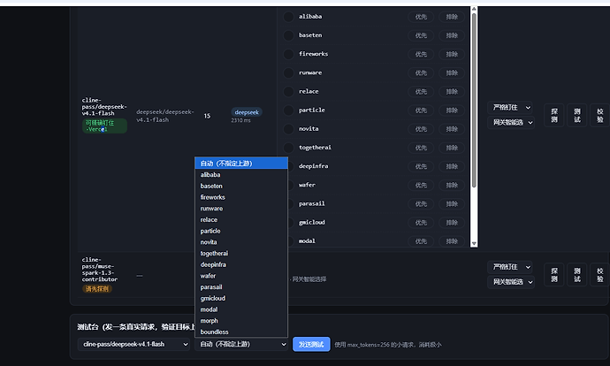Screen dimensions: 610x366
Task: Choose wafer in the upstream dropdown list
Action: [x=241, y=276]
